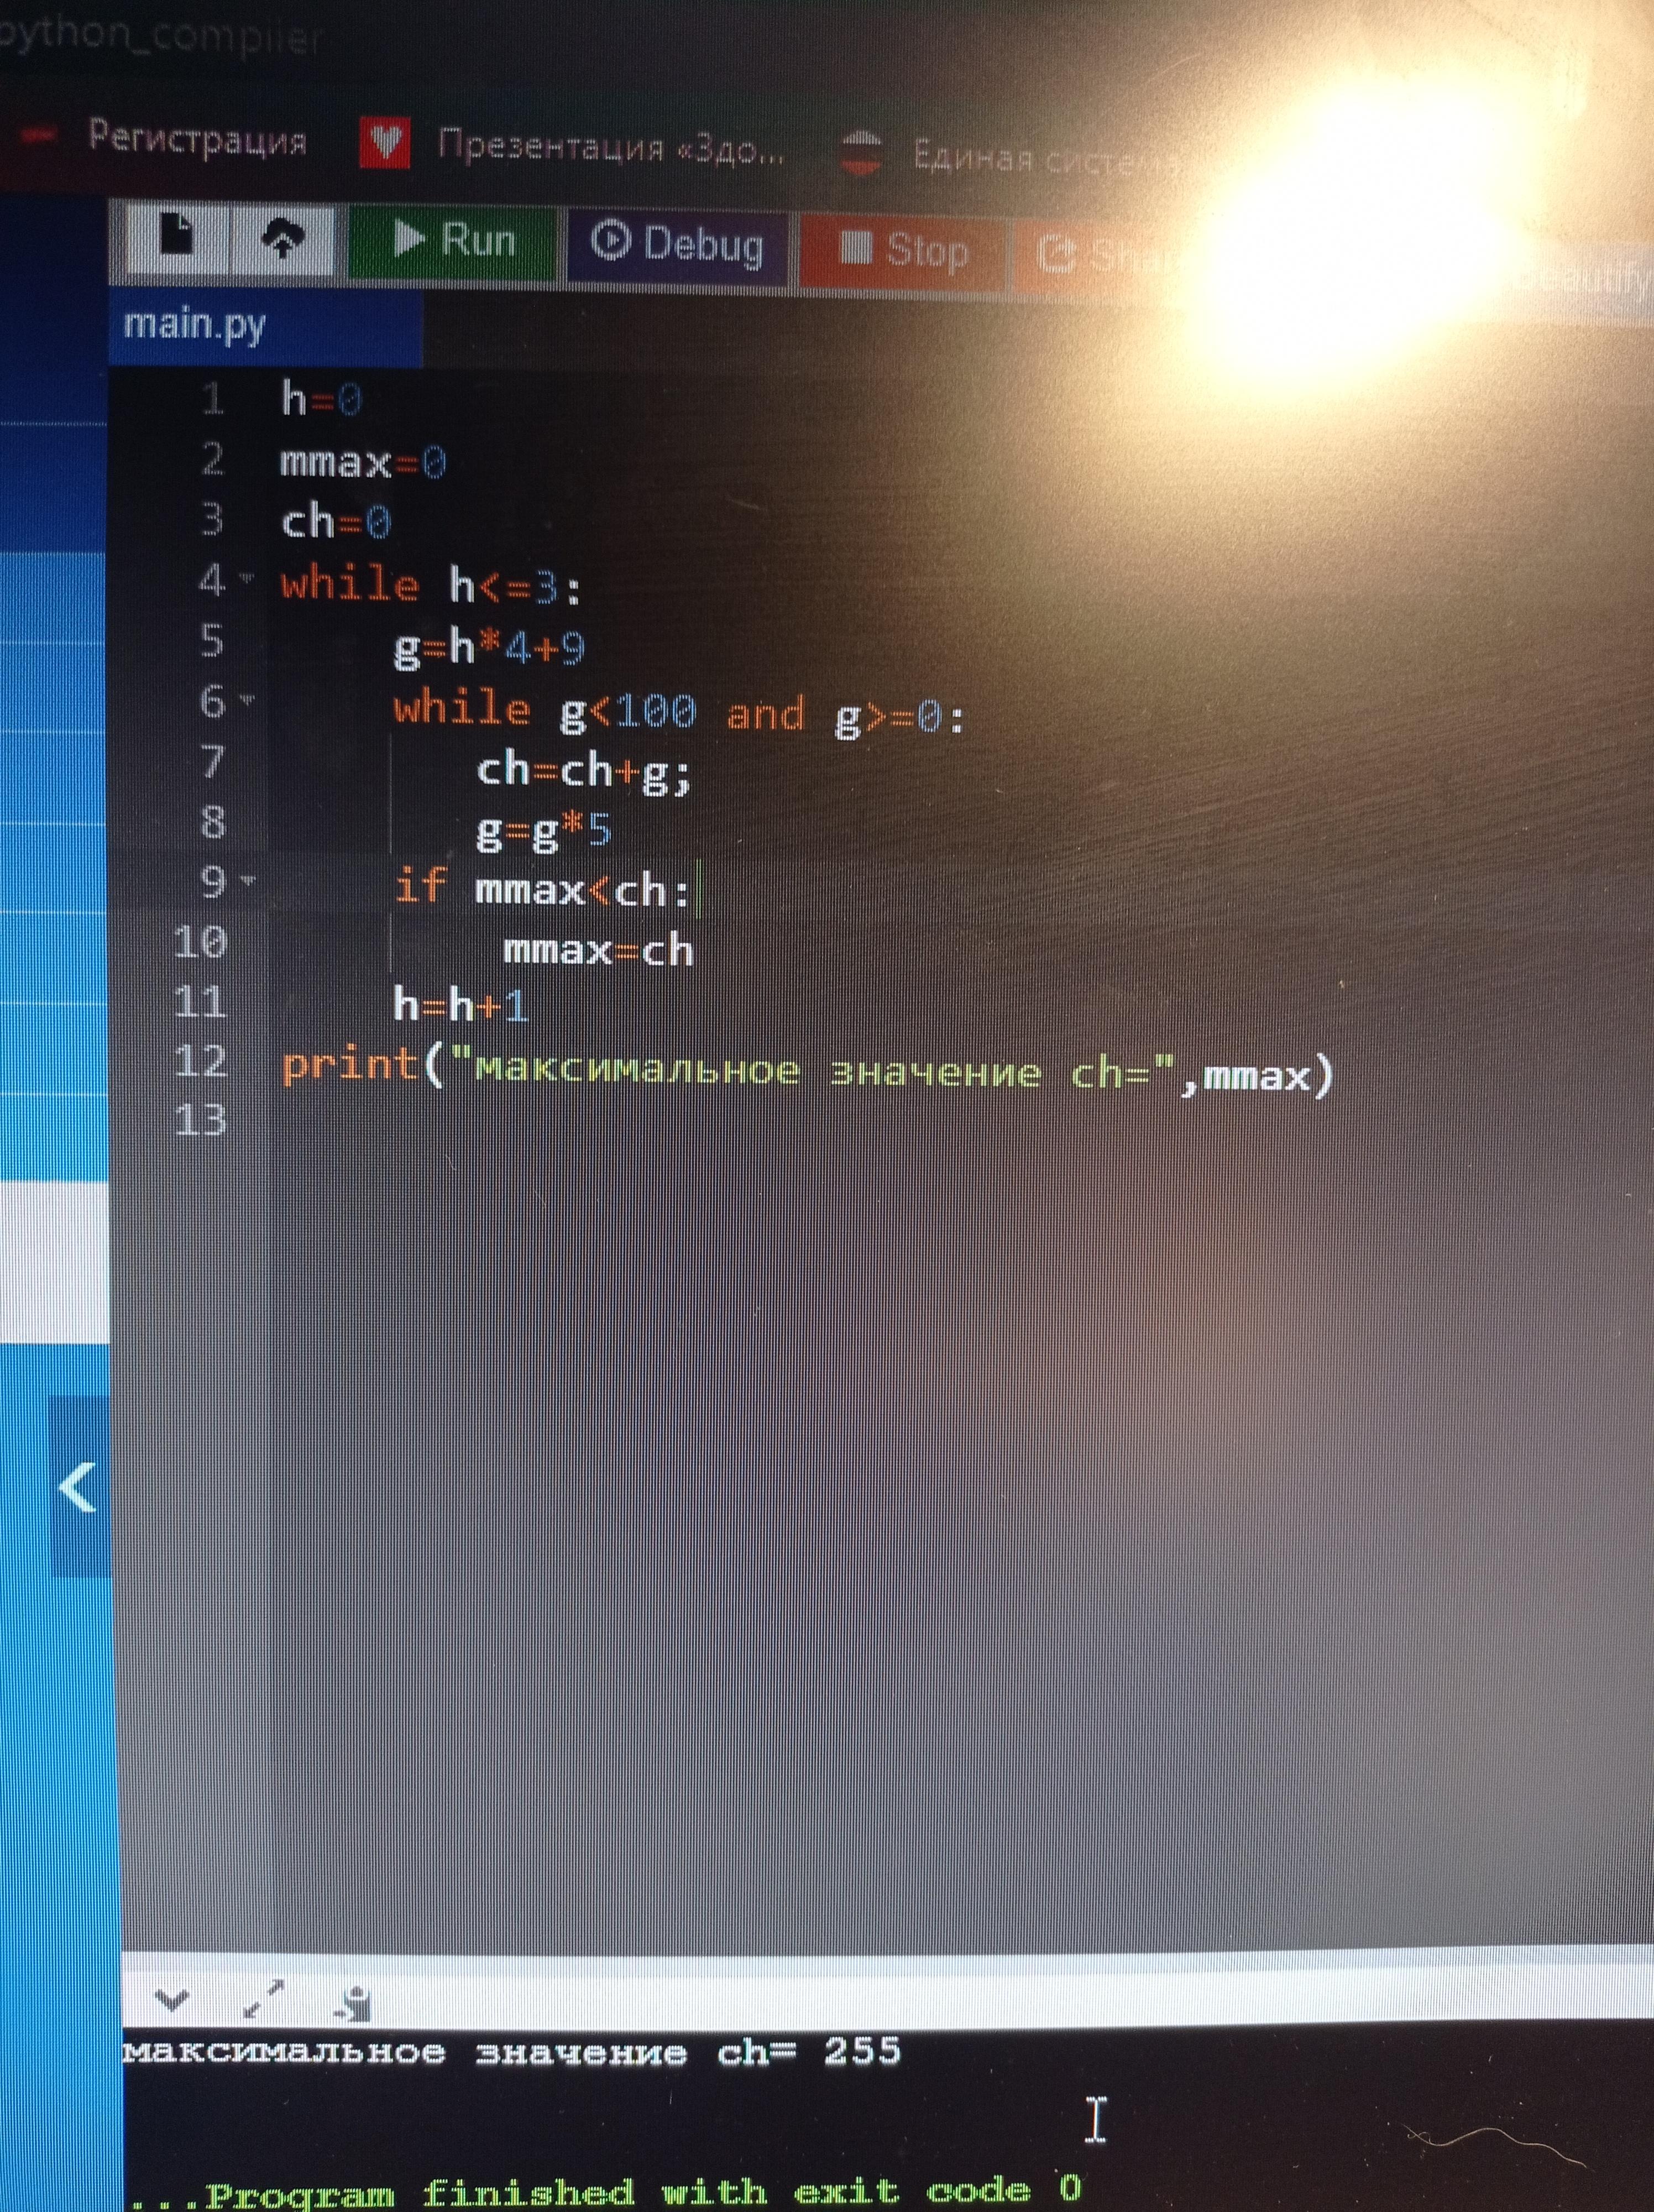Stop the running program
Viewport: 1654px width, 2212px height.
coord(904,250)
